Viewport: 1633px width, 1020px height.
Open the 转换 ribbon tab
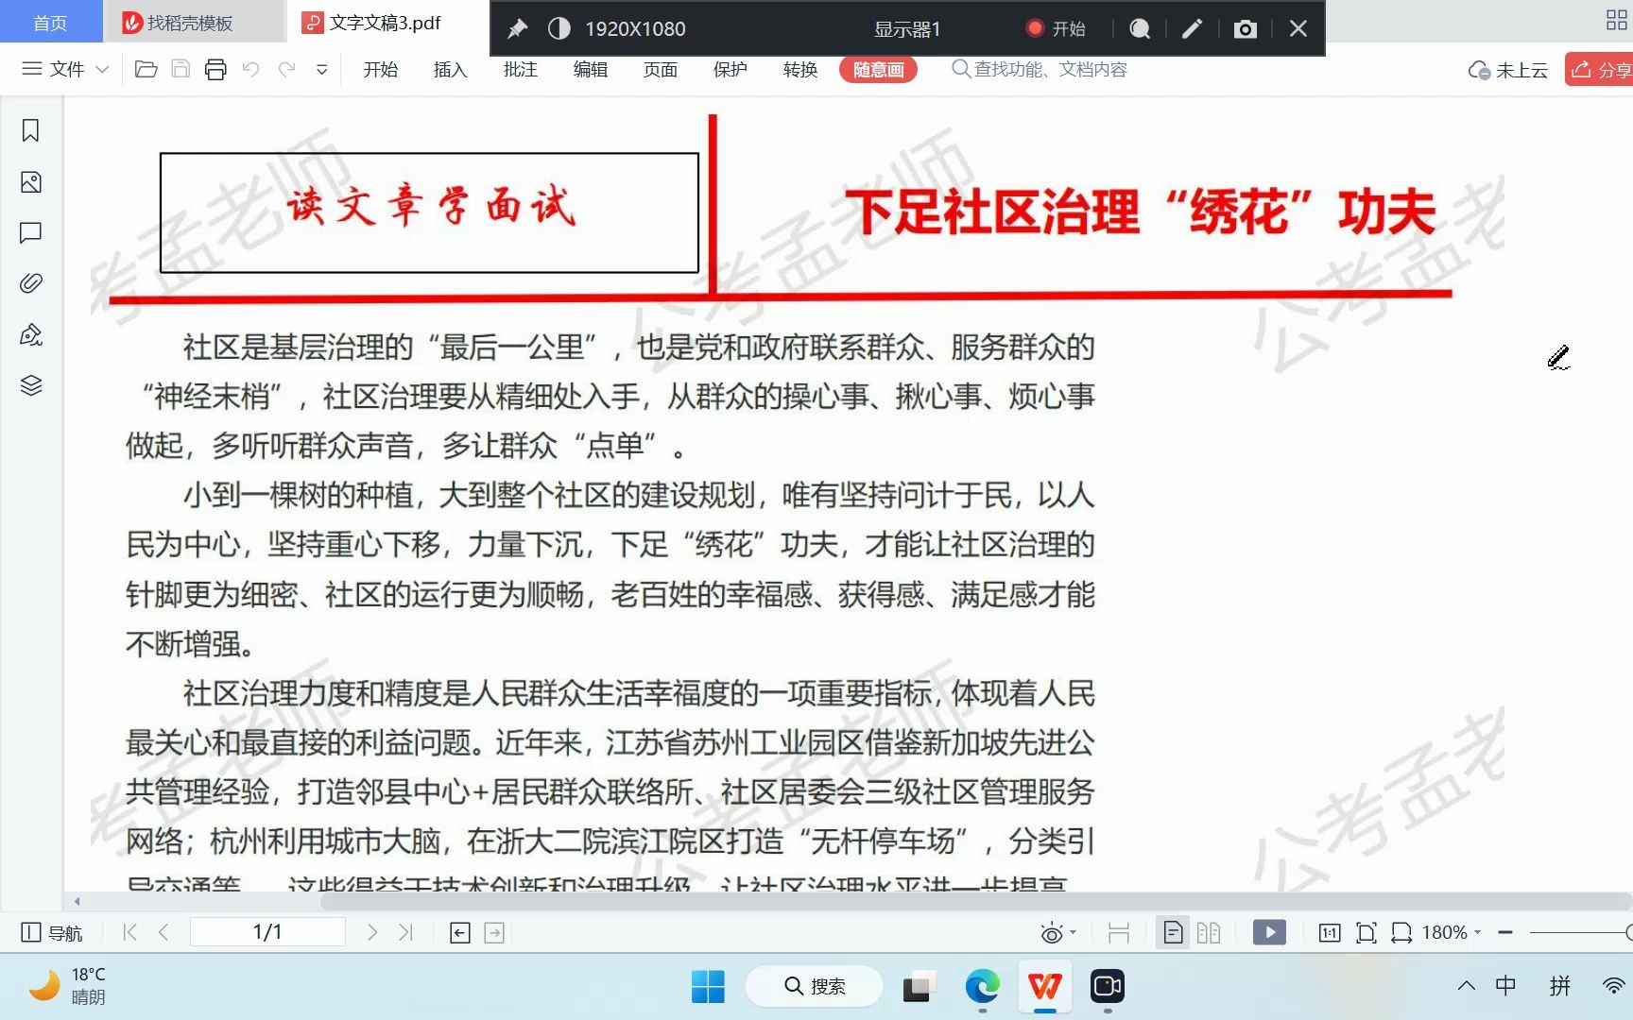pos(800,69)
